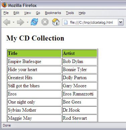Open the Home page icon
The height and width of the screenshot is (130, 126).
coord(56,22)
